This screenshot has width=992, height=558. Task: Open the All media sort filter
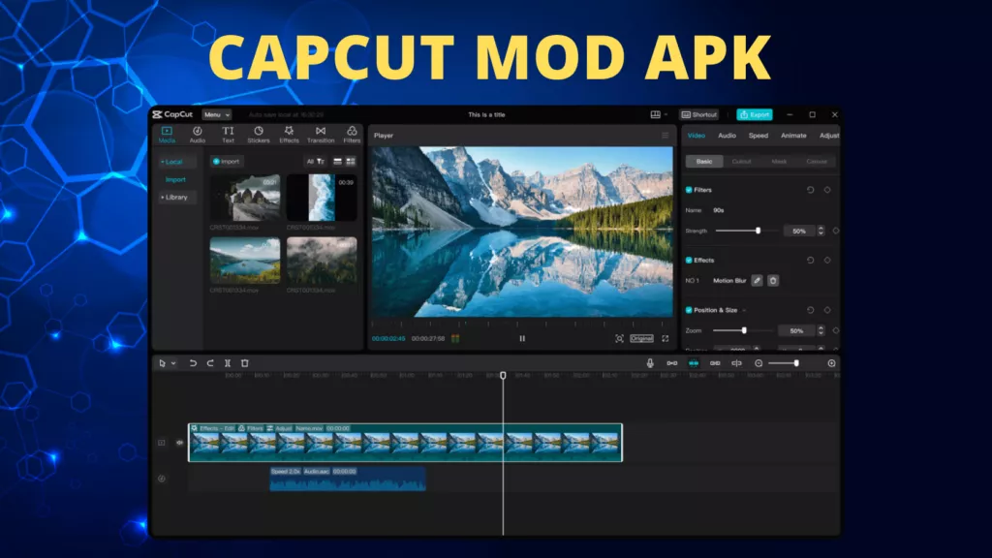(x=315, y=162)
